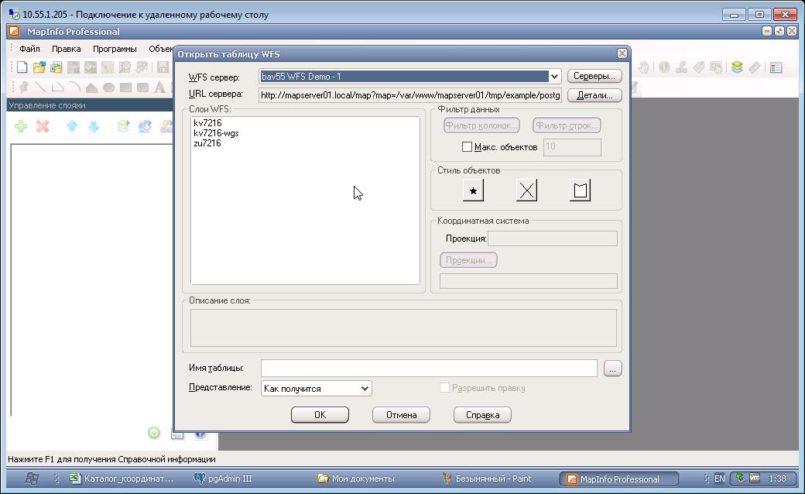The width and height of the screenshot is (805, 494).
Task: Open the star symbol style picker
Action: (x=473, y=190)
